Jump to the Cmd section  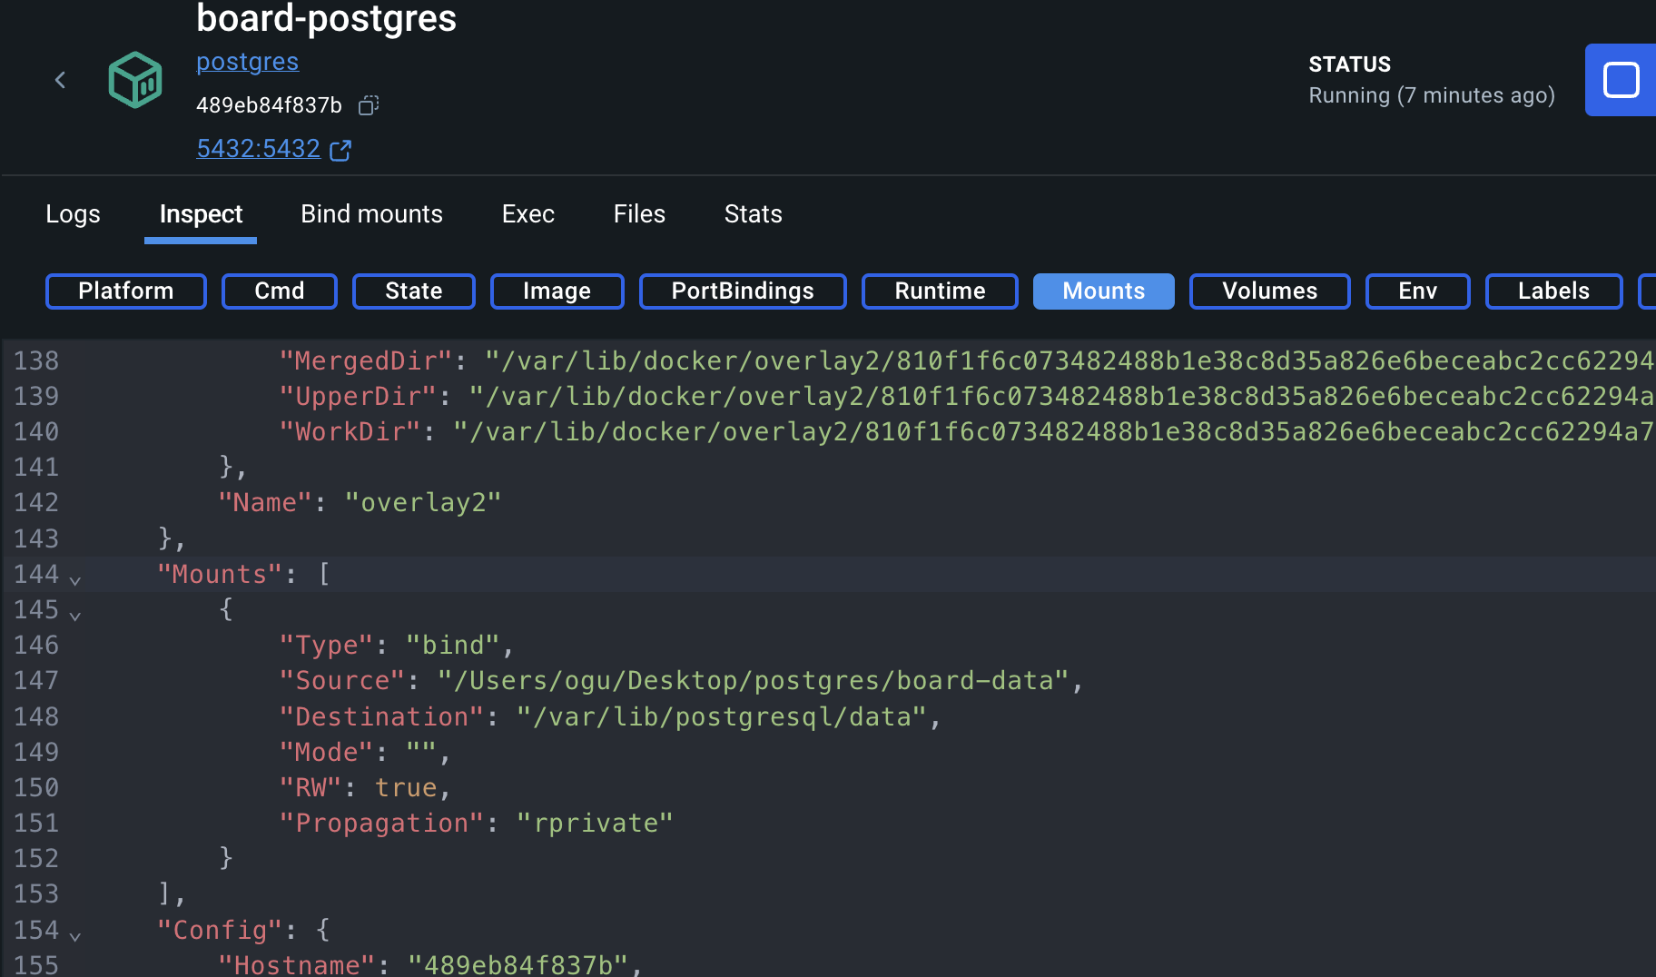pos(280,291)
